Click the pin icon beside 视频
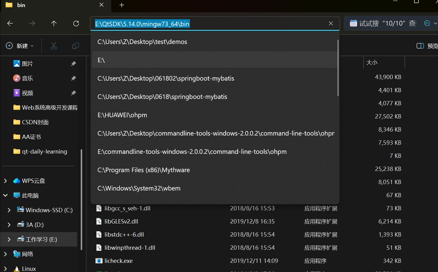 coord(73,93)
